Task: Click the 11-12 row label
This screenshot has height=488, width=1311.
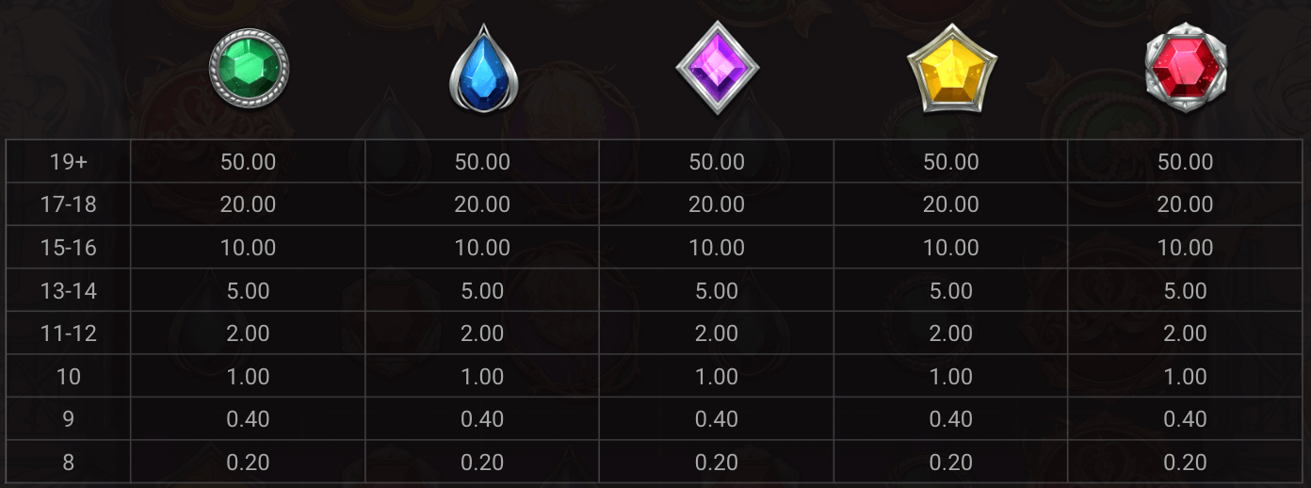Action: point(69,333)
